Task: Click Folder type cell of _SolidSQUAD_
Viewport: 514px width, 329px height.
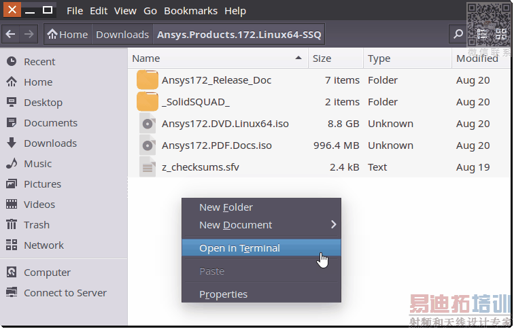Action: (383, 102)
